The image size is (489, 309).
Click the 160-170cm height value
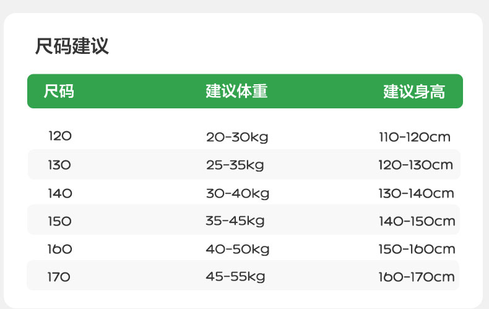tap(417, 277)
